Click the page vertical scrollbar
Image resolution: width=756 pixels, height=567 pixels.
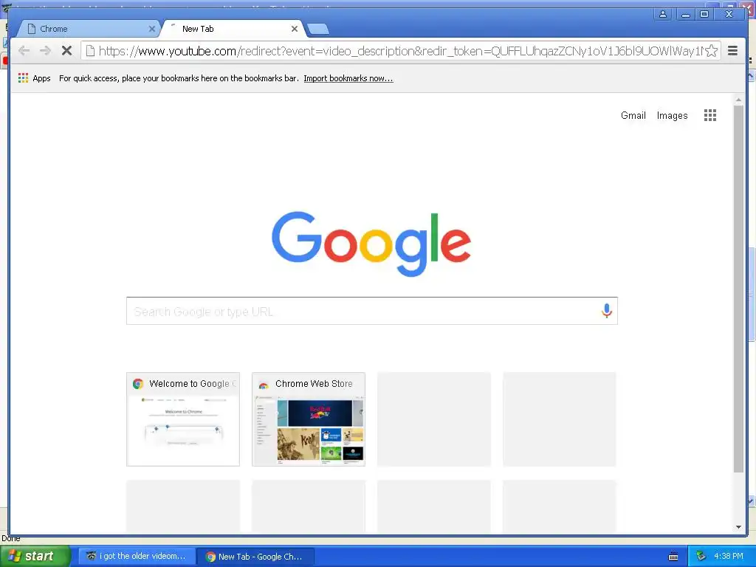[738, 289]
